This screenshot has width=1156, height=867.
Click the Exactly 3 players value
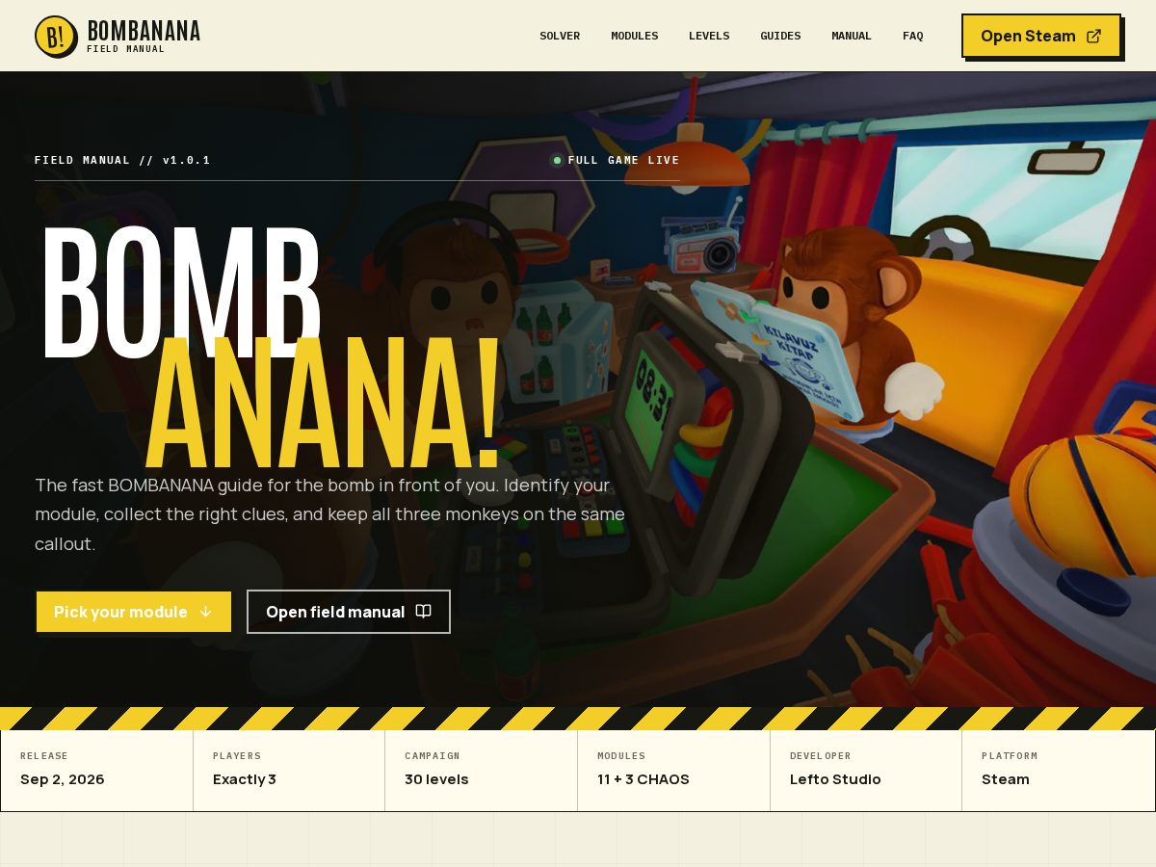click(245, 779)
